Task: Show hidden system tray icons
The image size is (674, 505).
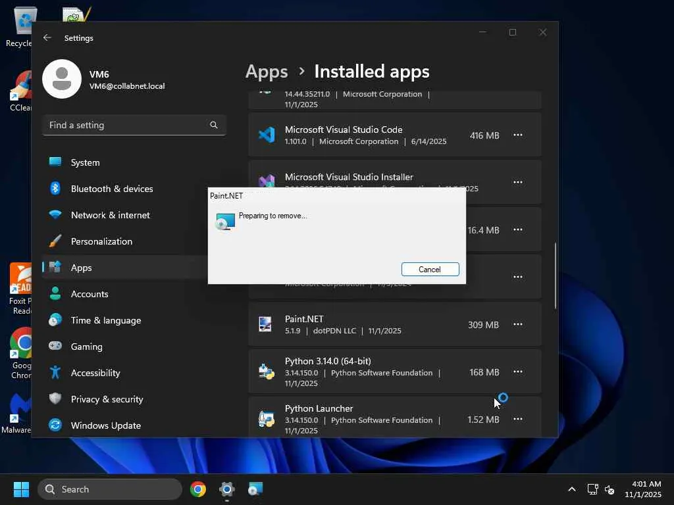Action: [572, 489]
